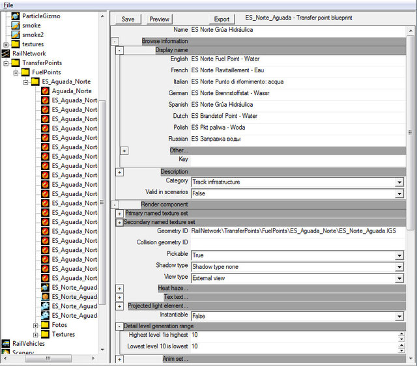
Task: Expand the Description section
Action: click(x=120, y=172)
